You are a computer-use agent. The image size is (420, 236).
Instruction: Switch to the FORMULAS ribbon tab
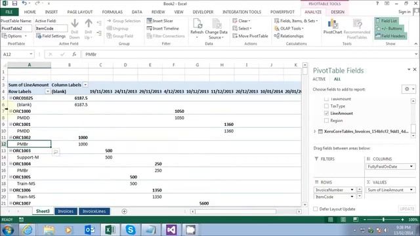pyautogui.click(x=112, y=12)
